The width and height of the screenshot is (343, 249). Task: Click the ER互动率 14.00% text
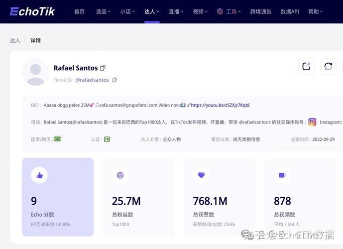pos(50,224)
